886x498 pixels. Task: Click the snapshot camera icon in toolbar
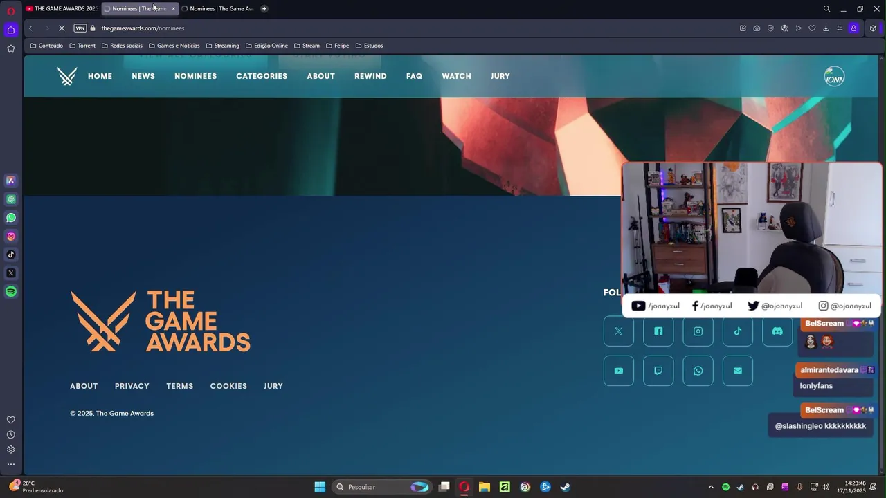click(757, 28)
